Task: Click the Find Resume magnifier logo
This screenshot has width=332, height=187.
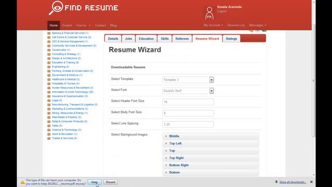Action: 56,8
